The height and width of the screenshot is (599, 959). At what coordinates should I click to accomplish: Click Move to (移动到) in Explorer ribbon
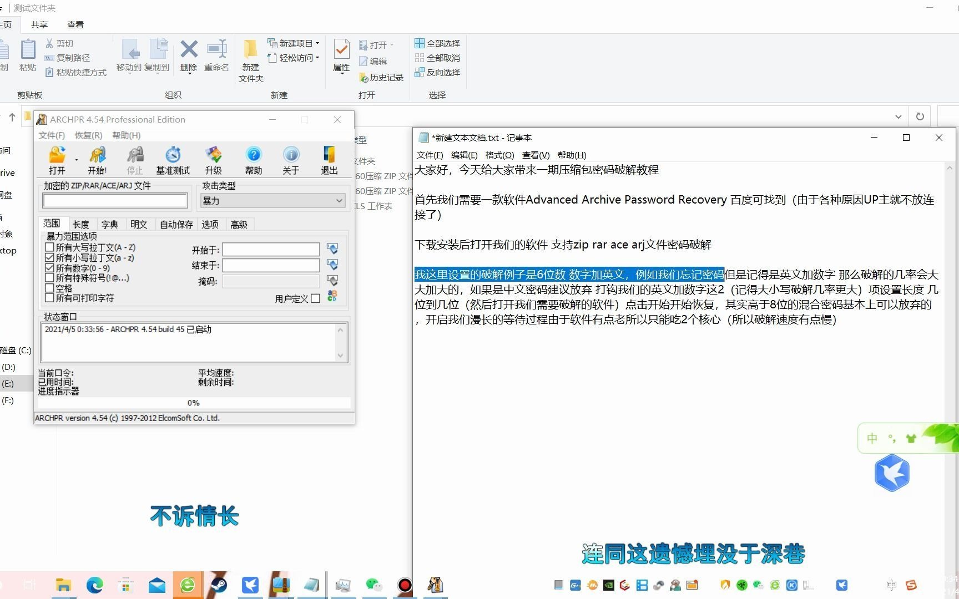pos(129,55)
